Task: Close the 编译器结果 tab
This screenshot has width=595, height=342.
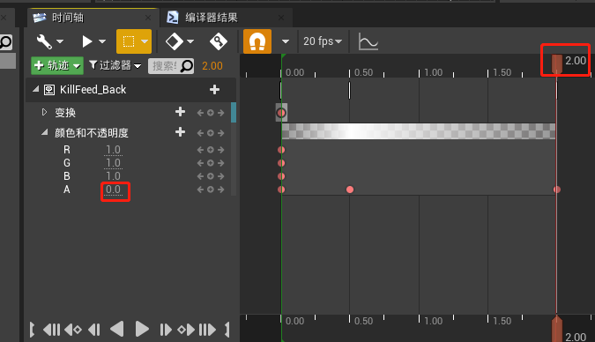Action: (281, 18)
